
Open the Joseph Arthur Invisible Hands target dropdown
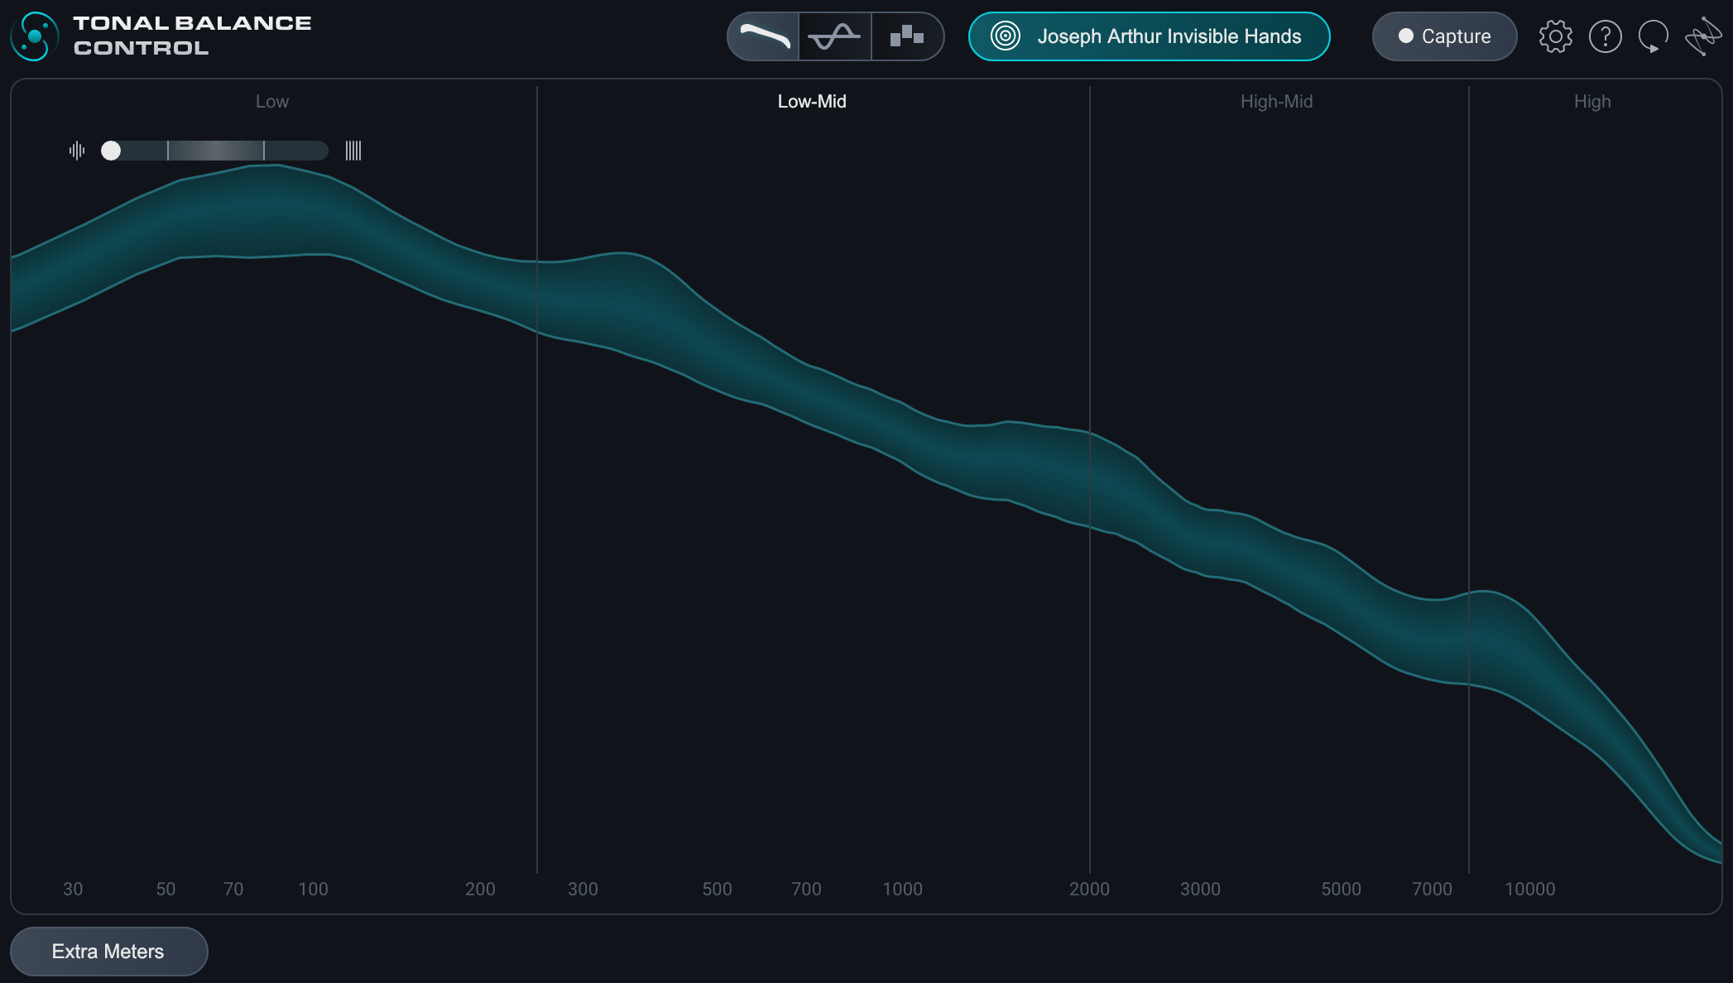coord(1169,36)
